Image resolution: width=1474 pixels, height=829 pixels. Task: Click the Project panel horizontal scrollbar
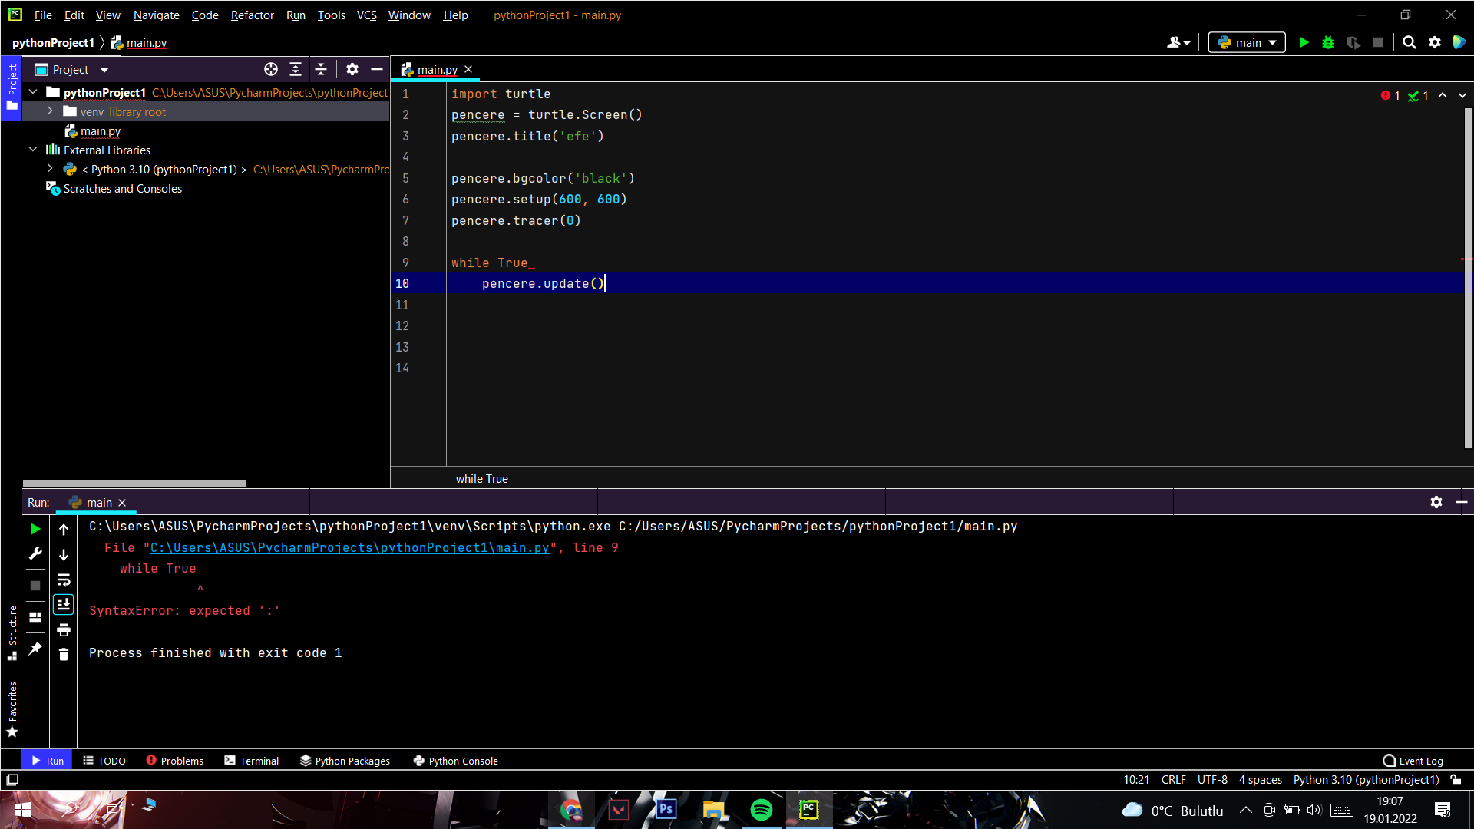134,484
